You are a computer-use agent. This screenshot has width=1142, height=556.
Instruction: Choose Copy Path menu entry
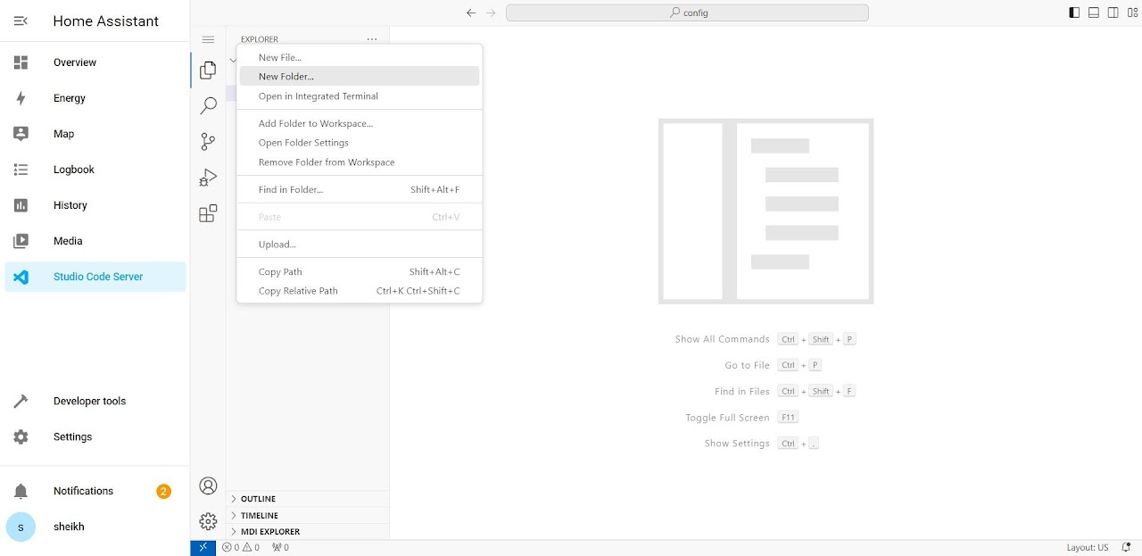(x=360, y=271)
